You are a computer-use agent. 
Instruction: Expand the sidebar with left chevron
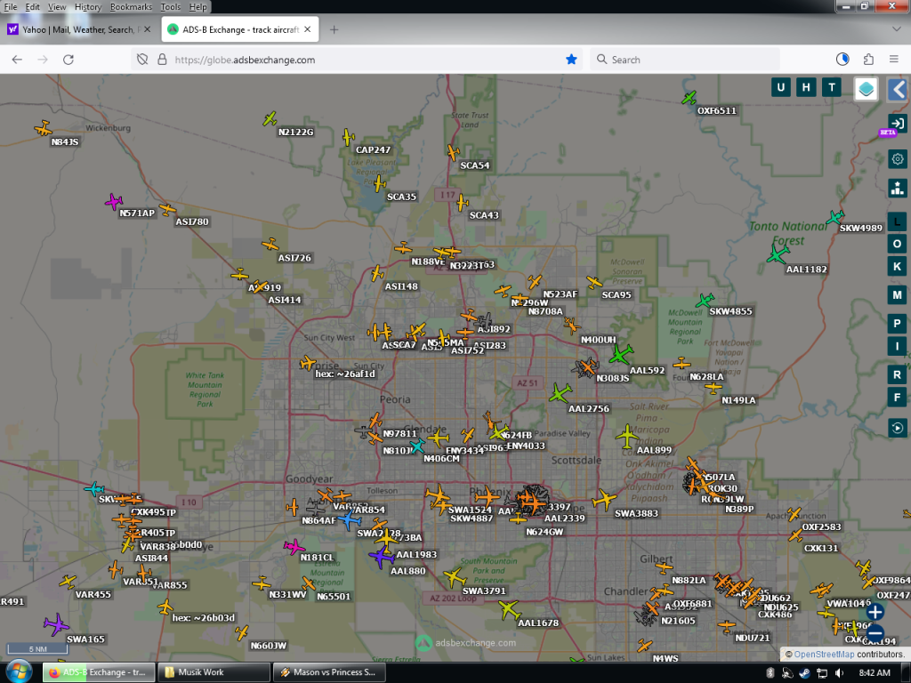point(899,90)
